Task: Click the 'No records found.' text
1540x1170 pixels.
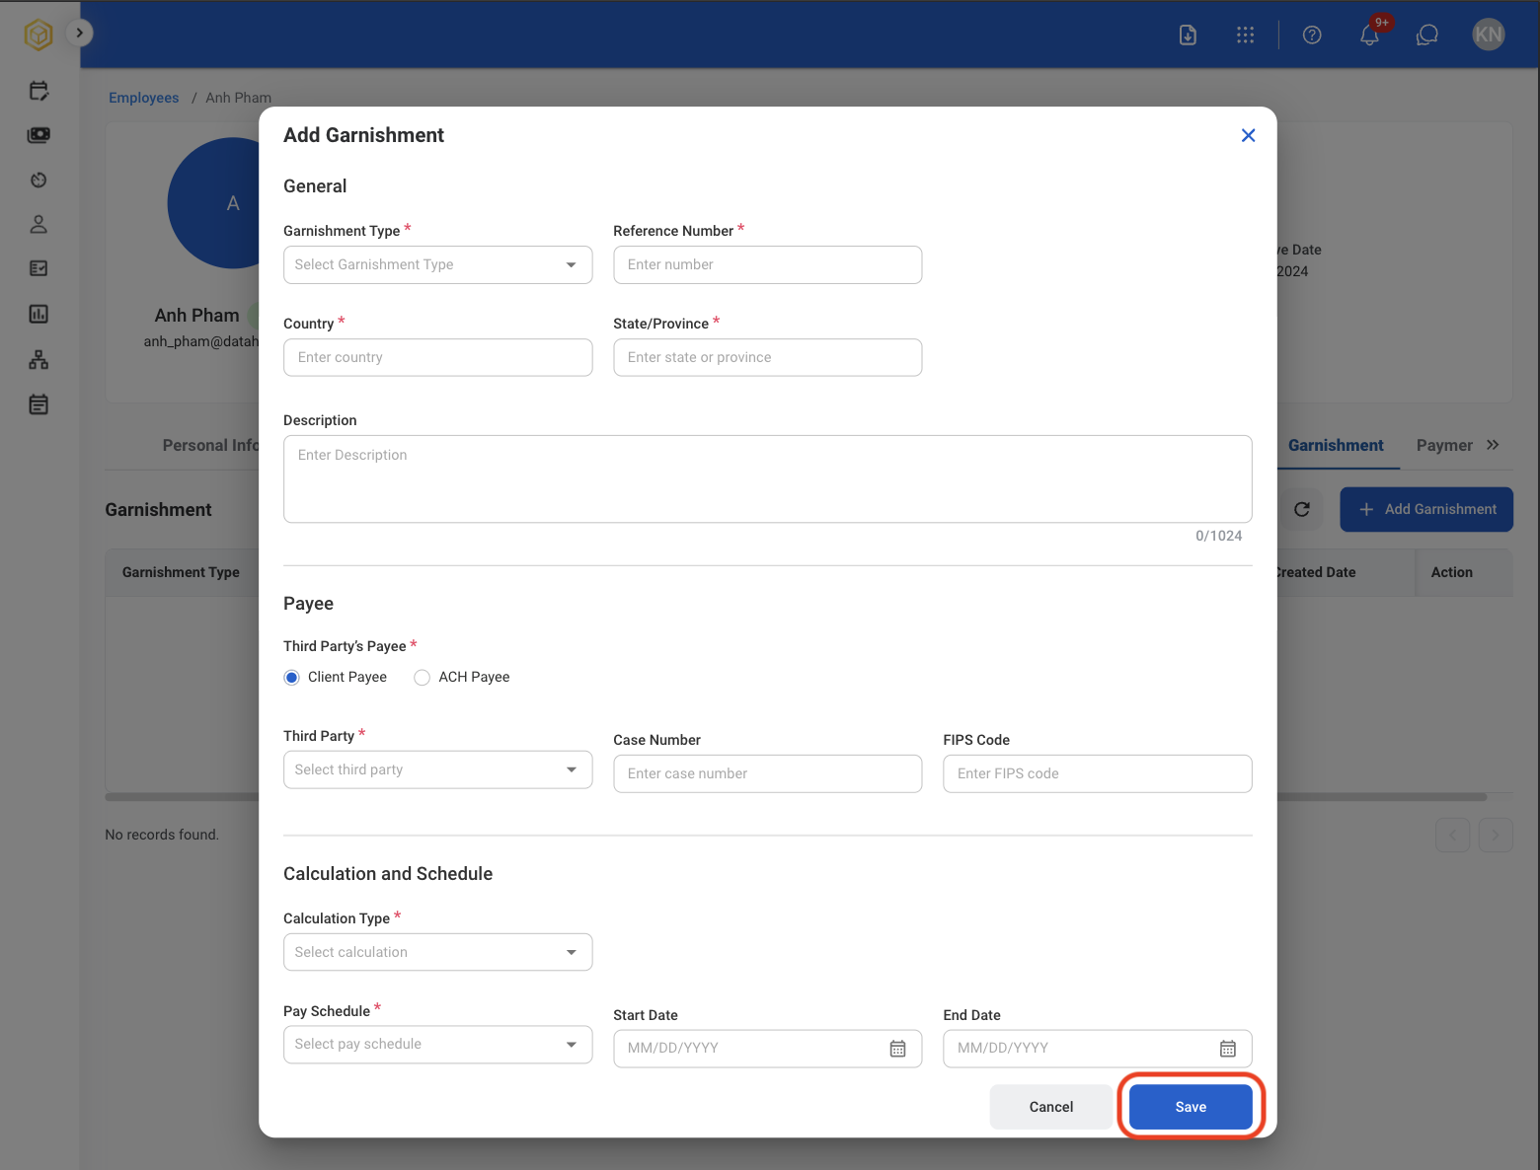Action: tap(162, 835)
